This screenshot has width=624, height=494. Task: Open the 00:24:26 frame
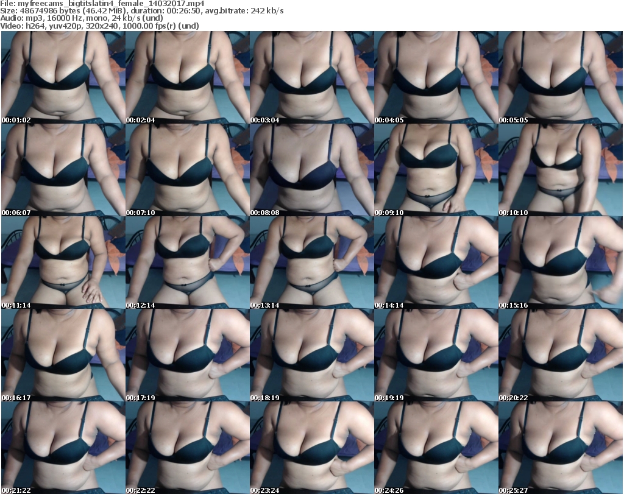436,448
